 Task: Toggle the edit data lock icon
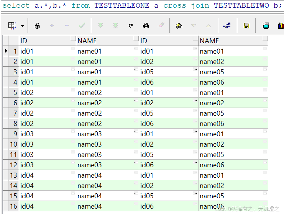point(37,26)
